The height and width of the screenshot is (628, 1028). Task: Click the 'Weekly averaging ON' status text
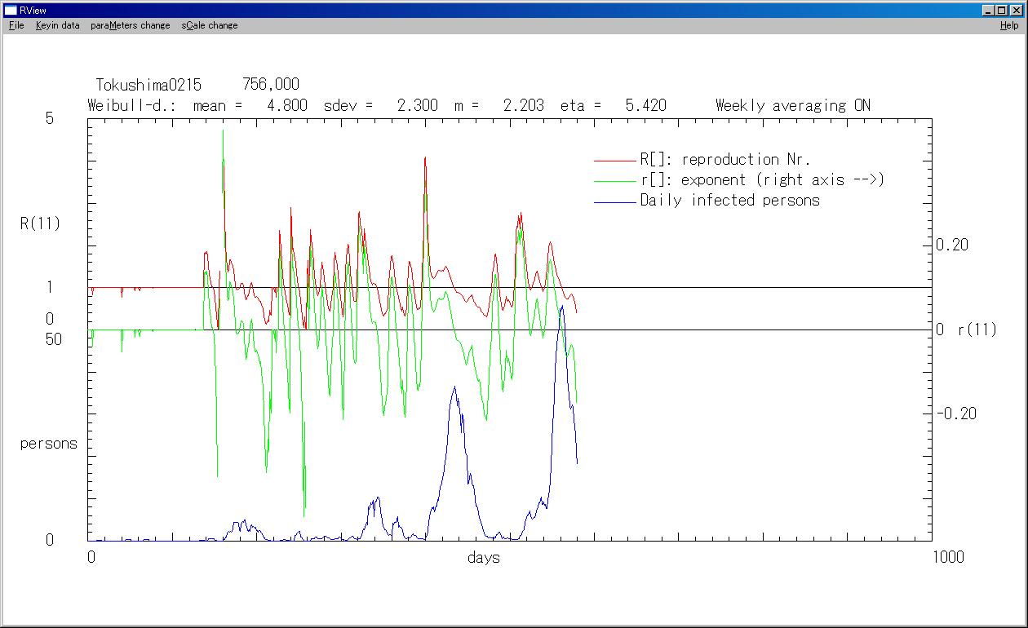tap(792, 105)
